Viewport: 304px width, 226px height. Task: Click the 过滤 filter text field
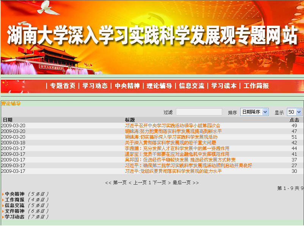point(199,112)
